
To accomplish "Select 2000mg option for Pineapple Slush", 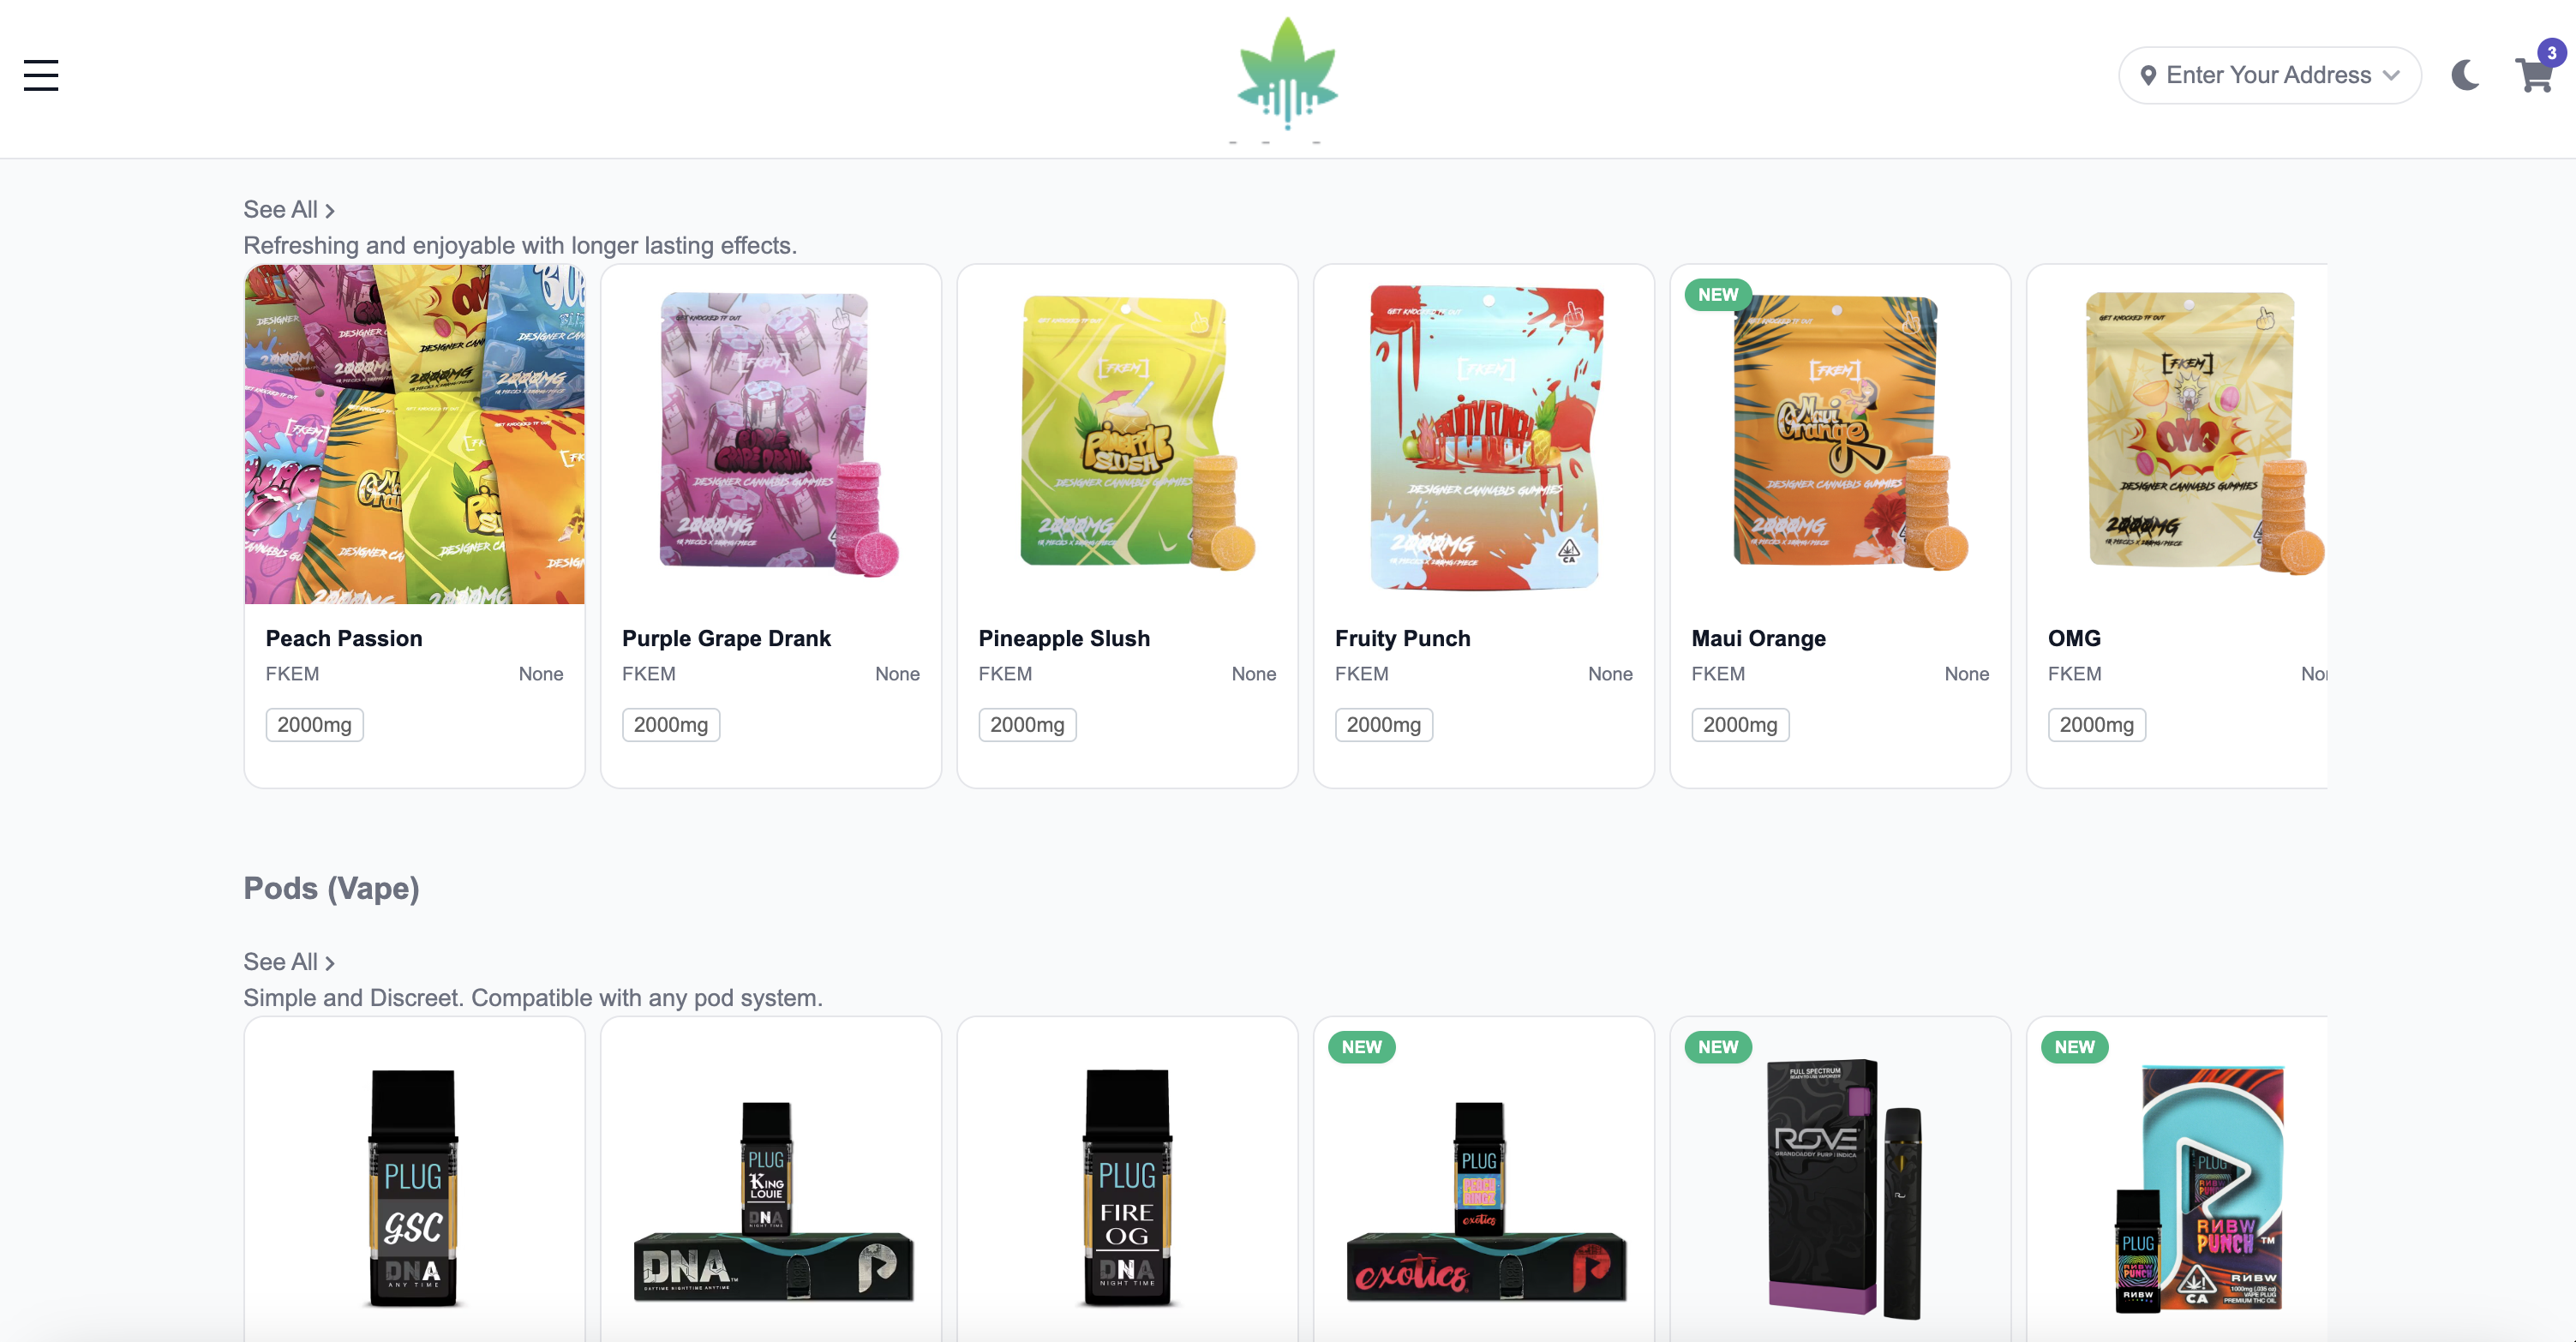I will pyautogui.click(x=1027, y=725).
